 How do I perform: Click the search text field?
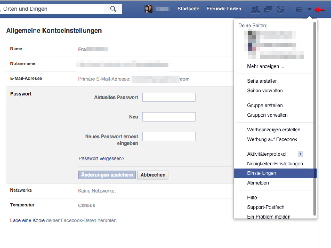(52, 9)
